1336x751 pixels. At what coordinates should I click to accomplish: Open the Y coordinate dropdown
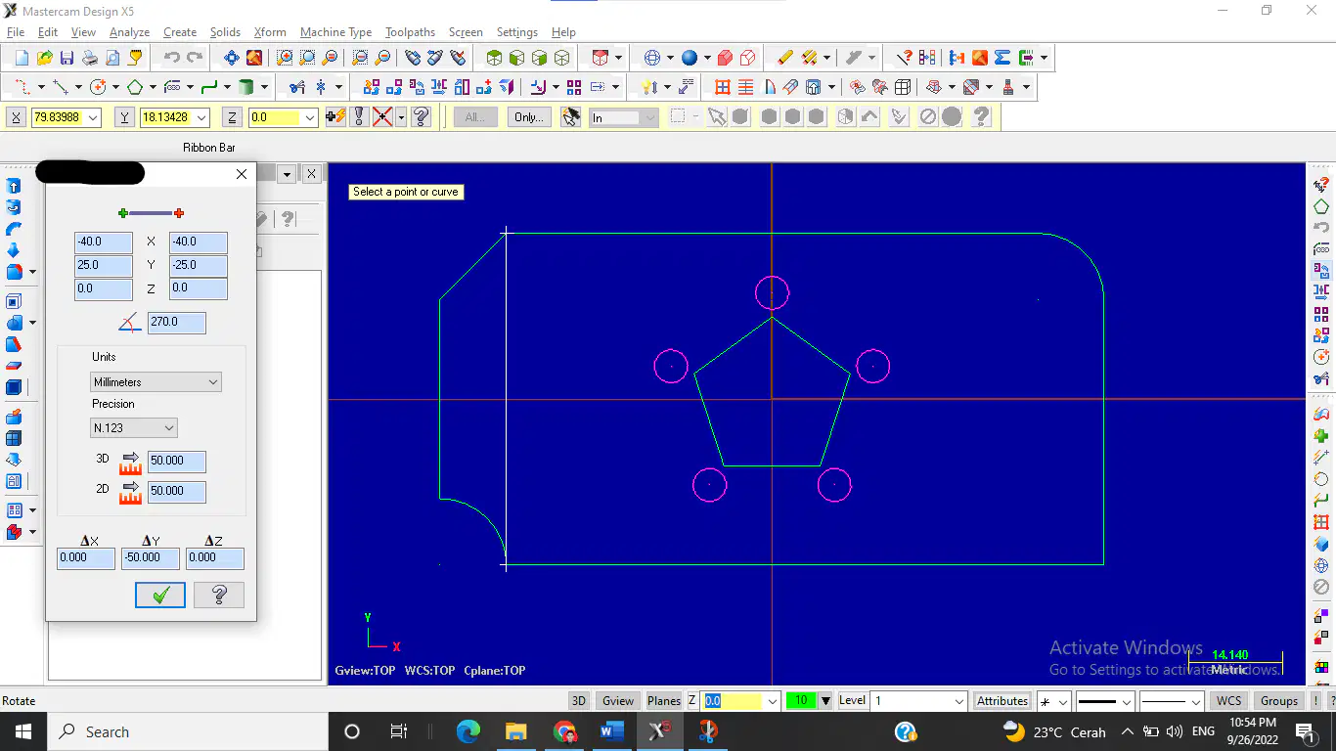coord(201,117)
